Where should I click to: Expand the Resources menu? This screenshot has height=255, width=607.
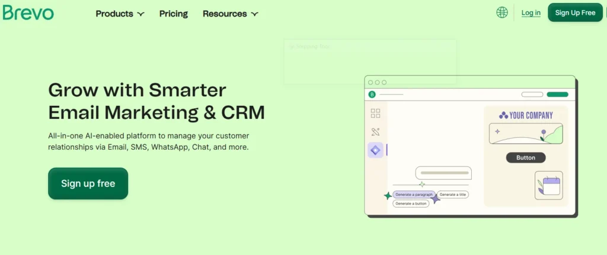pyautogui.click(x=231, y=14)
